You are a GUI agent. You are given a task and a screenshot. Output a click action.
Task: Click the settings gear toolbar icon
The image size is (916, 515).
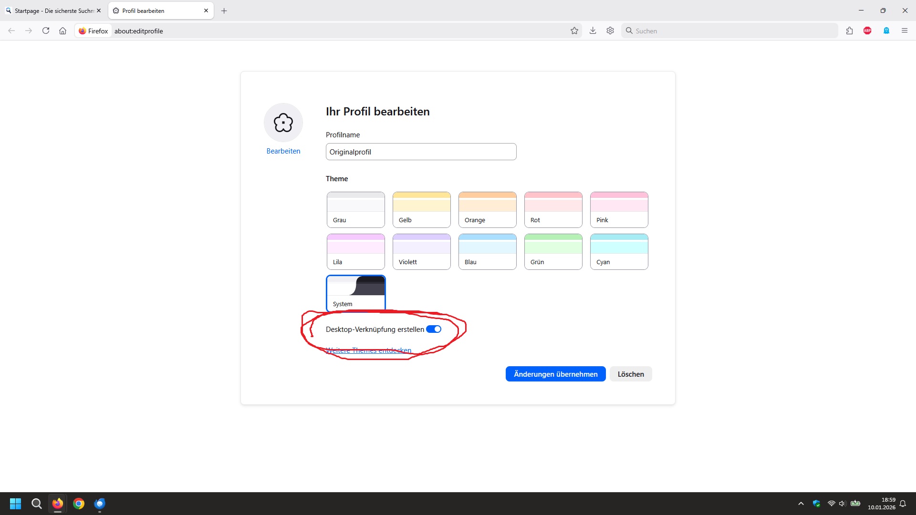point(610,31)
